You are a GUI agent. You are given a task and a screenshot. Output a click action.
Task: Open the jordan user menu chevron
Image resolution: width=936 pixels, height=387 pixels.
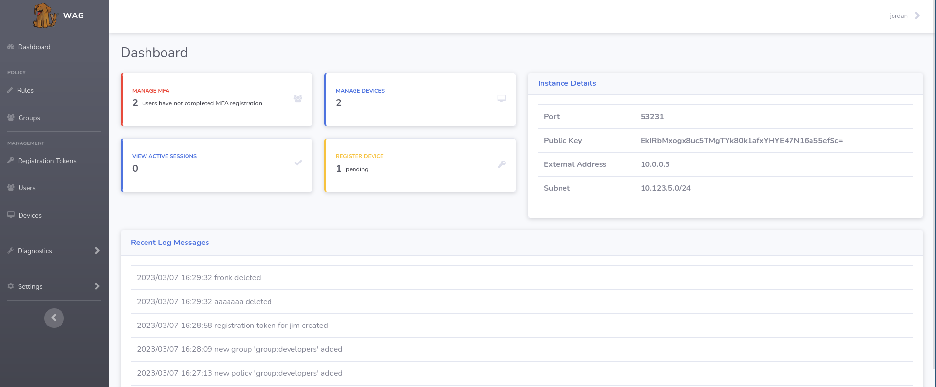click(x=917, y=16)
